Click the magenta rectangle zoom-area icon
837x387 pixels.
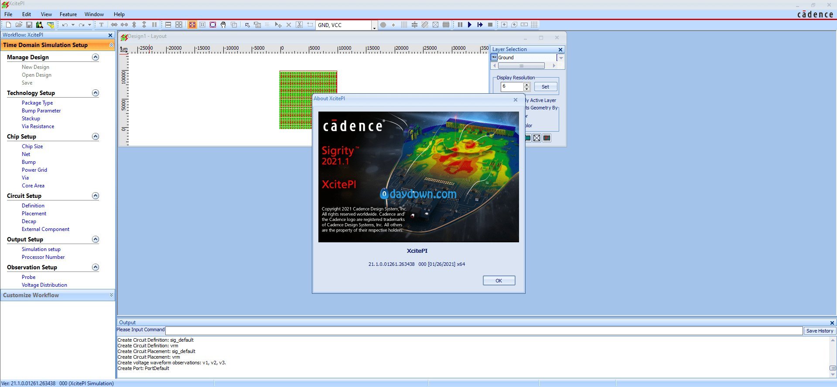[x=213, y=25]
